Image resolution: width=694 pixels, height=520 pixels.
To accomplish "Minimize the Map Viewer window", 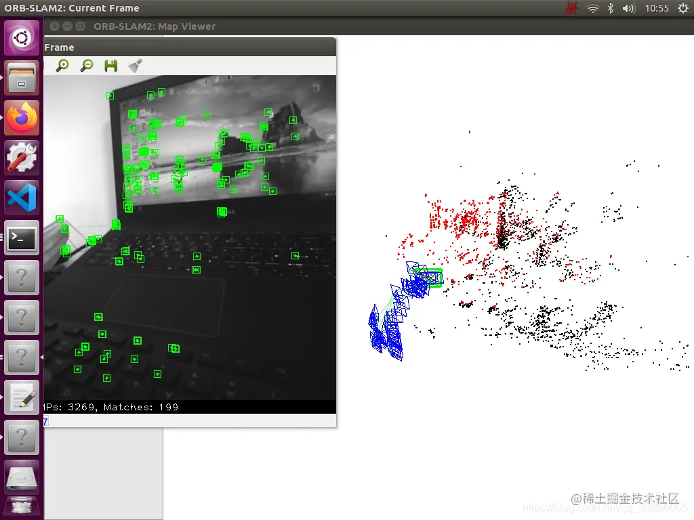I will 67,26.
